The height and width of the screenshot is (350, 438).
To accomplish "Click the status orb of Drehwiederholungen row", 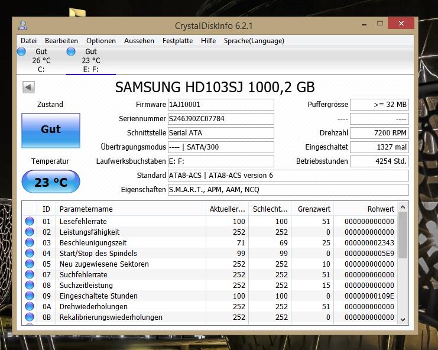I will coord(30,306).
